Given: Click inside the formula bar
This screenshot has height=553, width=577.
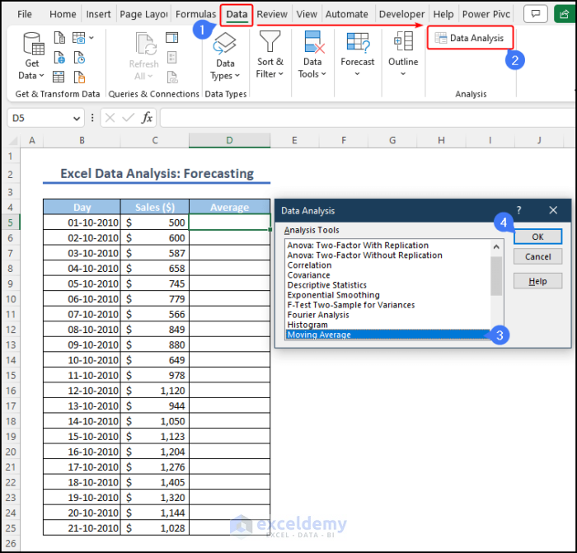Looking at the screenshot, I should [363, 118].
